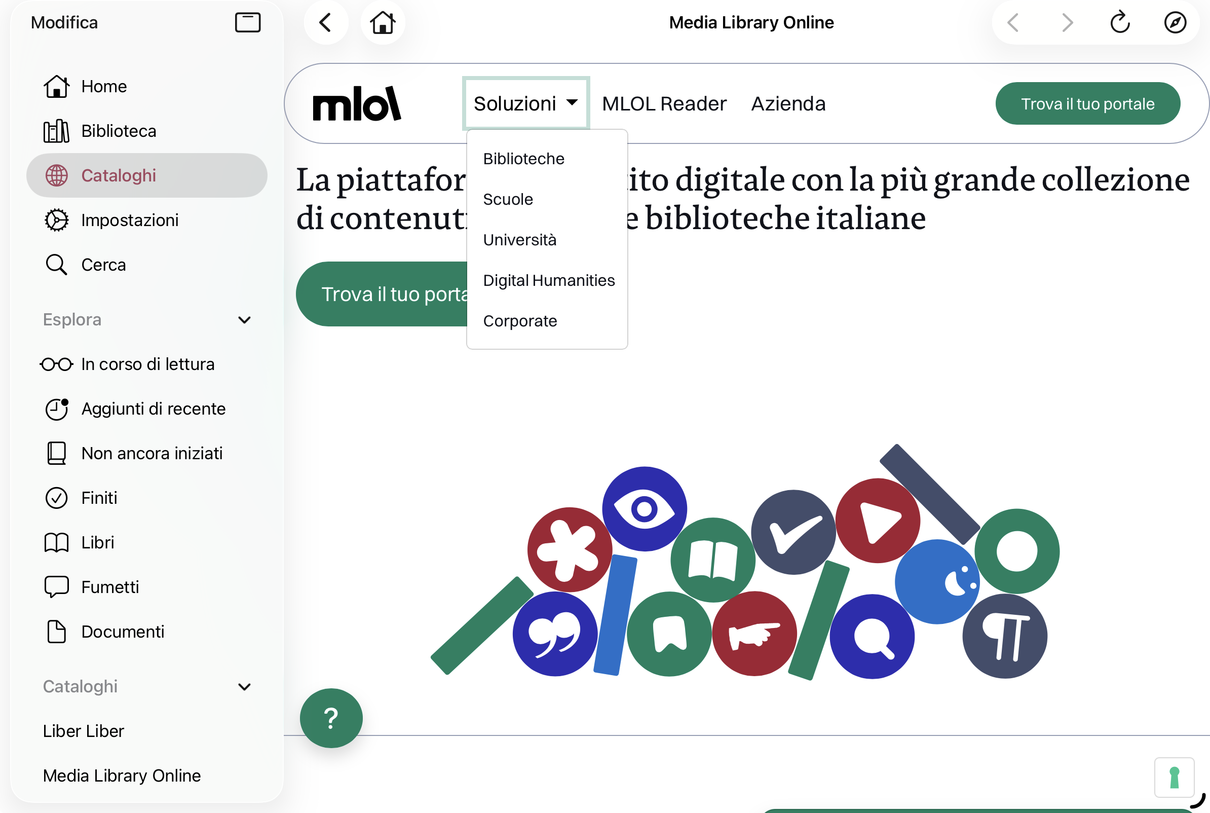Select Cataloghi in the sidebar

point(146,175)
